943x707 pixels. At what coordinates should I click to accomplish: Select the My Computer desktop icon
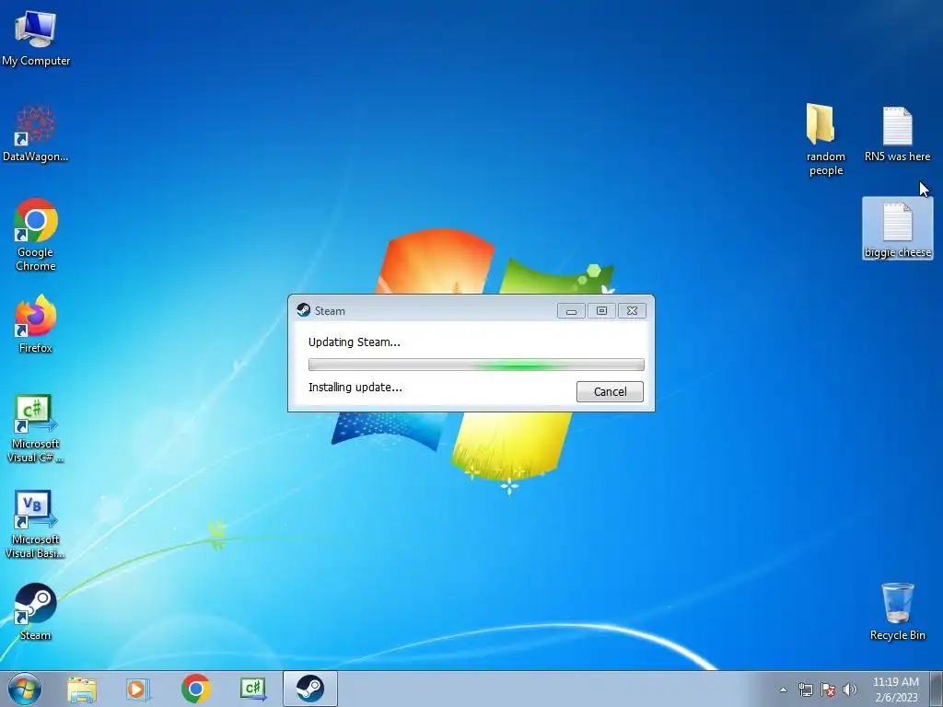36,39
